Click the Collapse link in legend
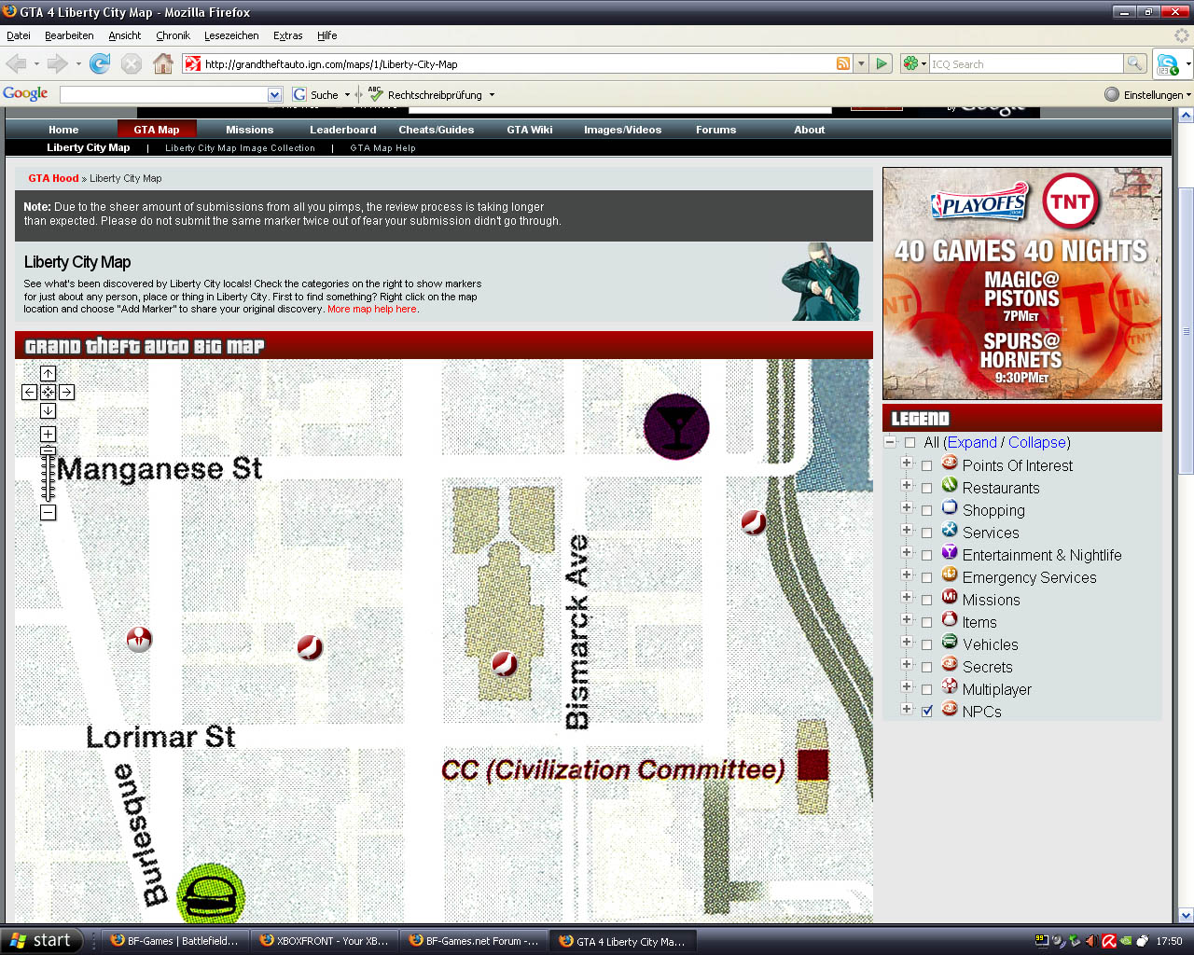The height and width of the screenshot is (955, 1194). (x=1037, y=443)
